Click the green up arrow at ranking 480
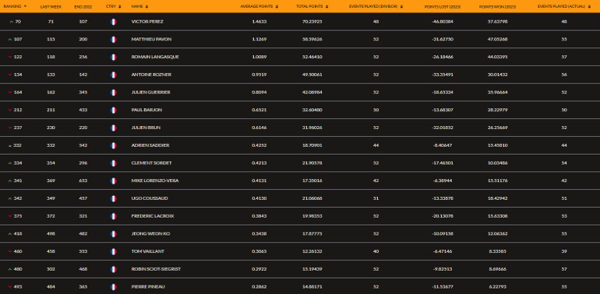The width and height of the screenshot is (600, 294). point(9,269)
